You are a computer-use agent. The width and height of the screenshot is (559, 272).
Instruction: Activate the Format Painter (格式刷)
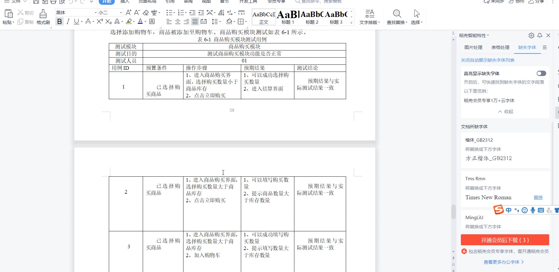click(43, 17)
